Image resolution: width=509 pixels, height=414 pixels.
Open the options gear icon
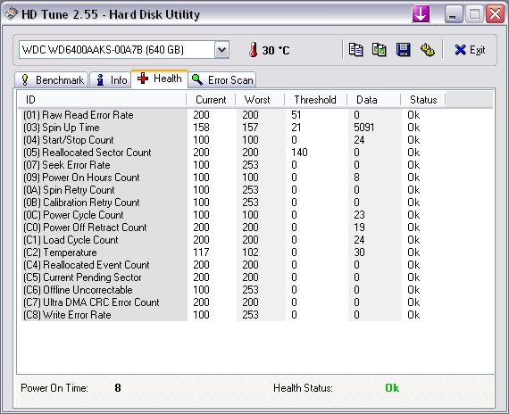point(427,50)
